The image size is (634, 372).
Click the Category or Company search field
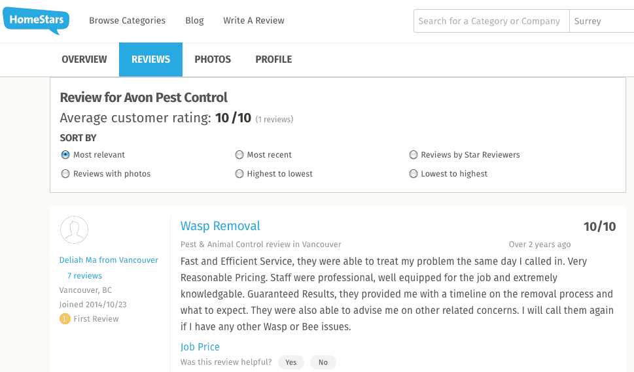click(x=491, y=21)
